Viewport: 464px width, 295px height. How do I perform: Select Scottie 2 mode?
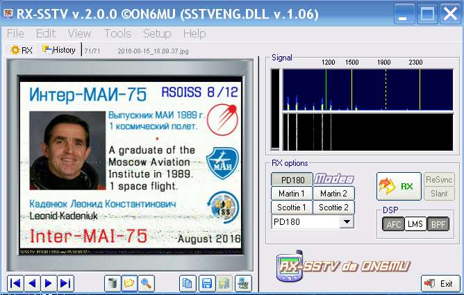coord(334,208)
